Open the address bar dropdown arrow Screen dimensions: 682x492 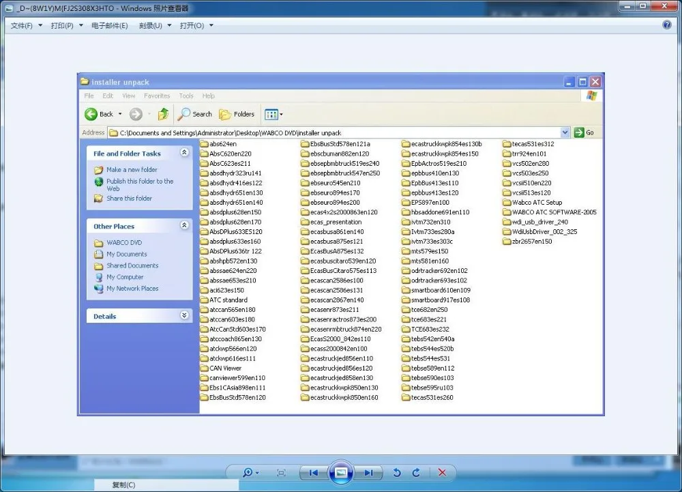pos(565,132)
